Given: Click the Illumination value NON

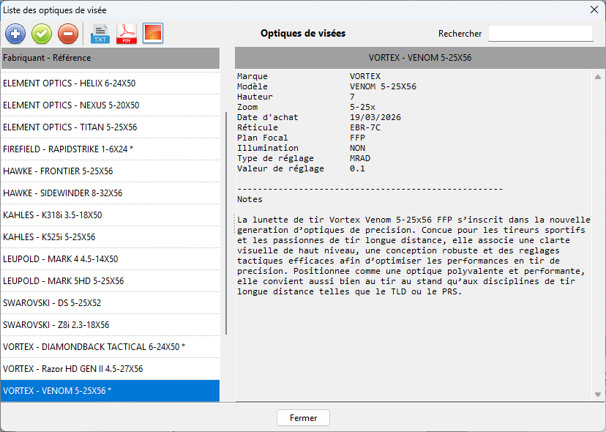Looking at the screenshot, I should tap(357, 148).
